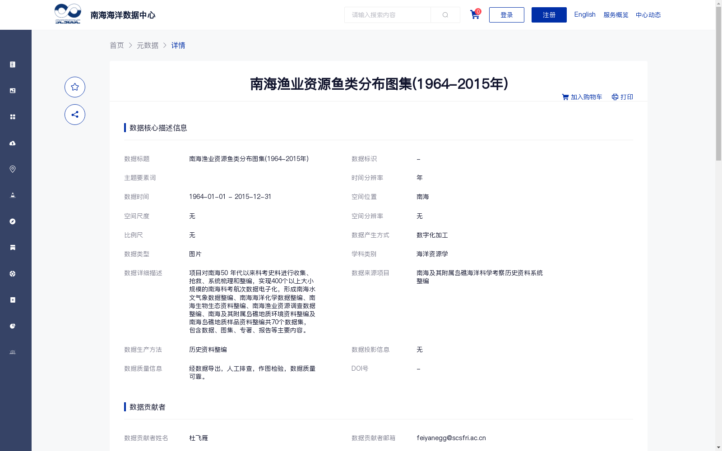Go to 首页 in the breadcrumb
The image size is (722, 451).
[x=117, y=46]
